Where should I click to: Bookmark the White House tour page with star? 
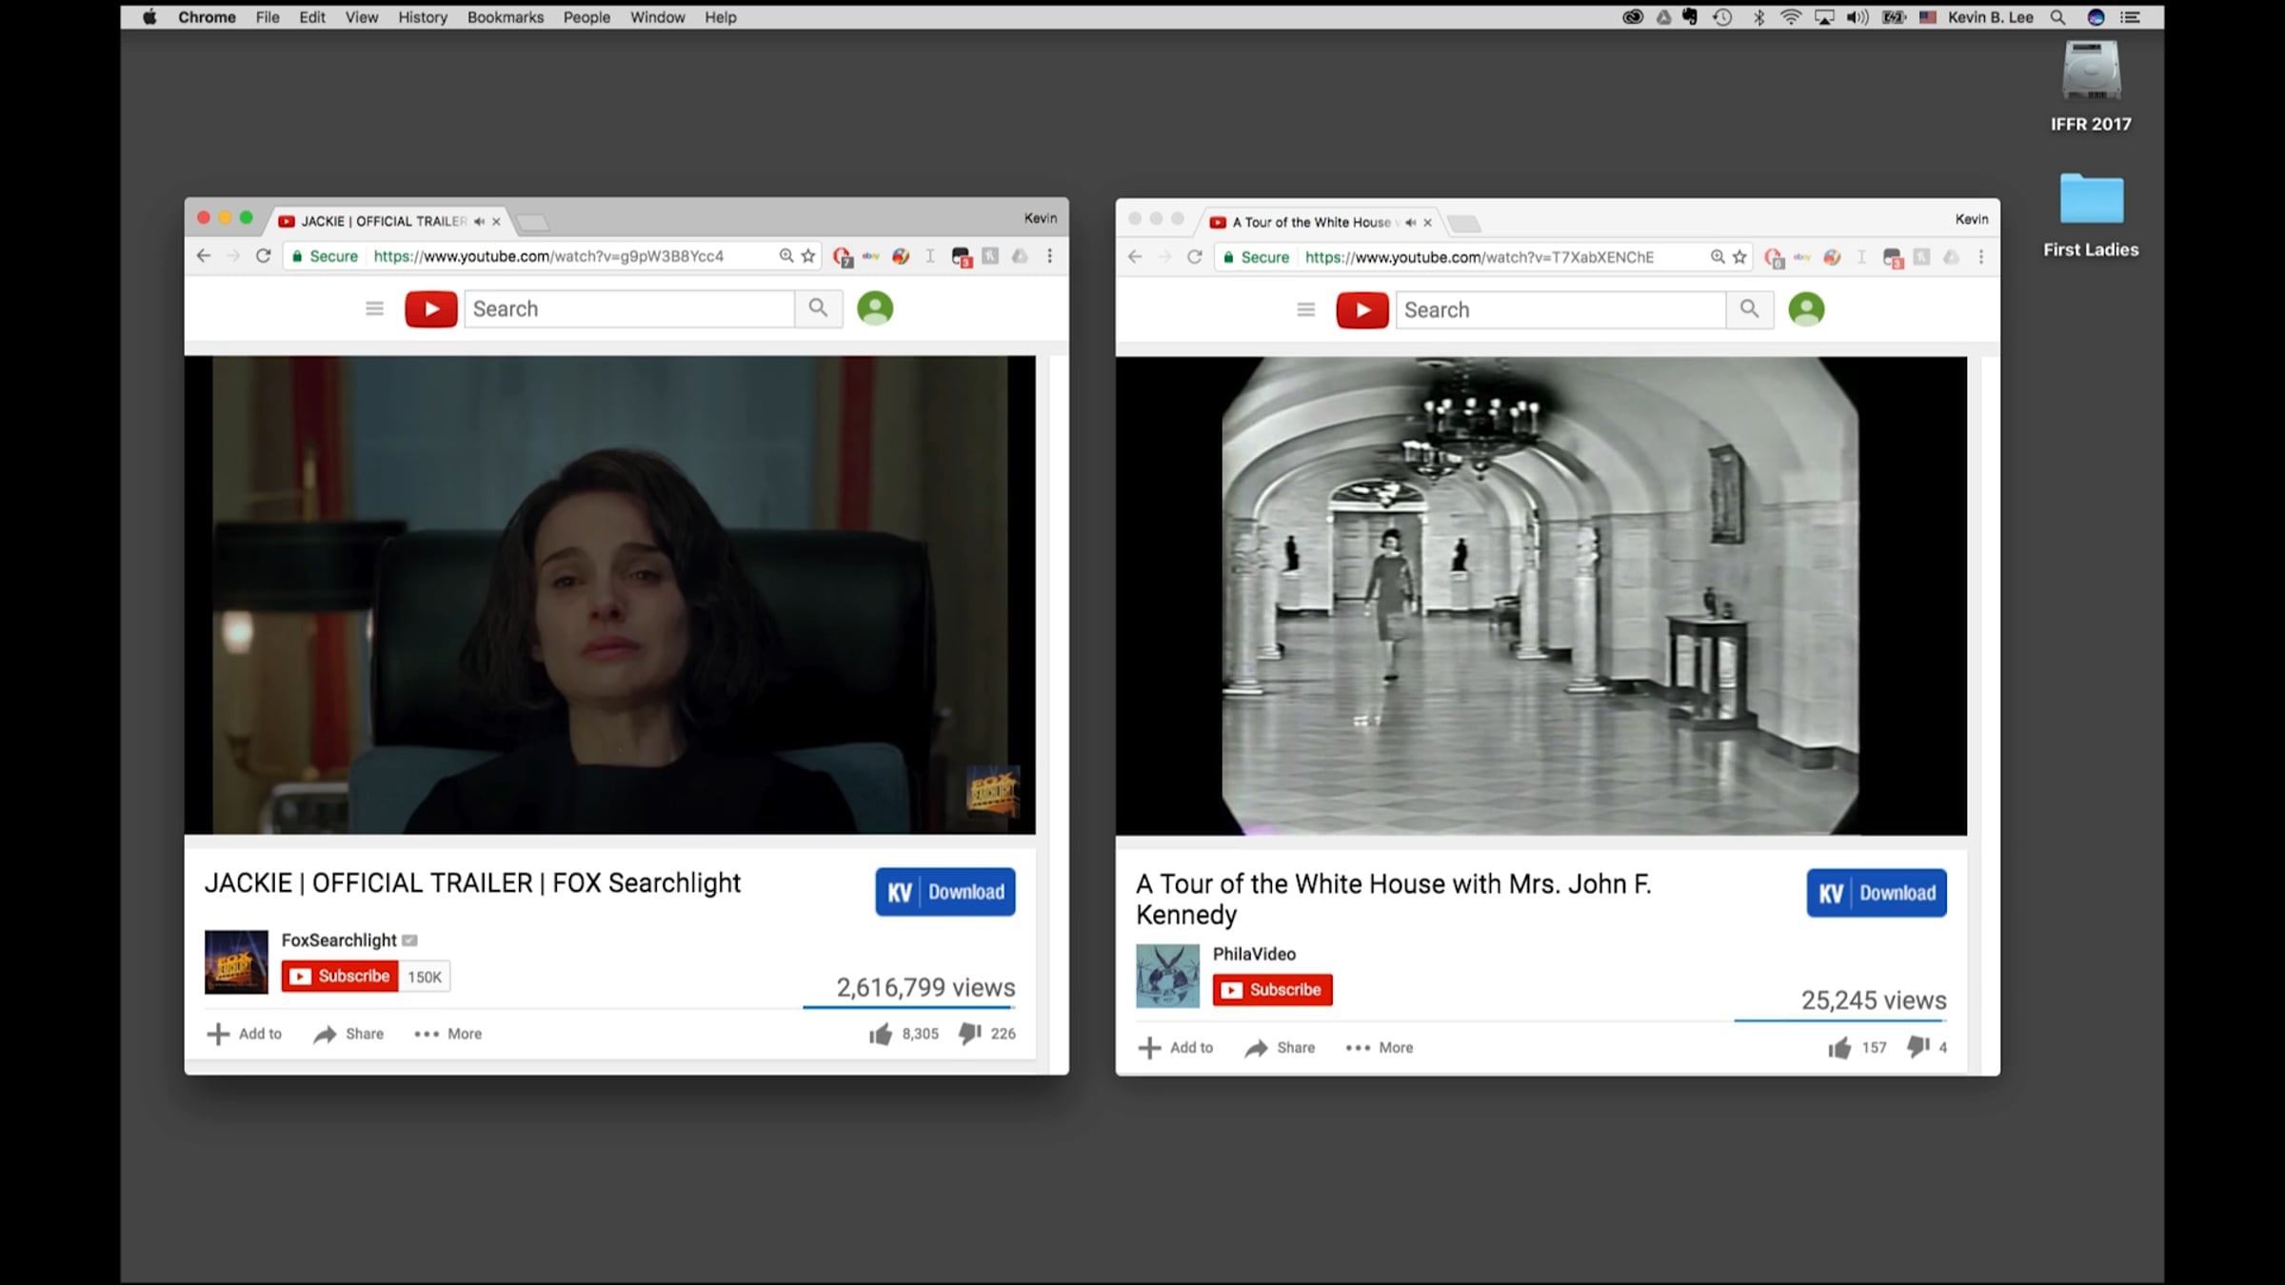(1739, 257)
